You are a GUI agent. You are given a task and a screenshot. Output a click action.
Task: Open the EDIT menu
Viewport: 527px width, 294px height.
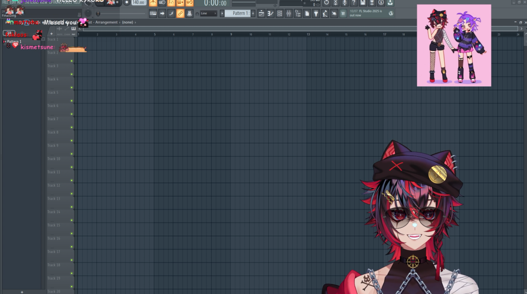tap(13, 2)
